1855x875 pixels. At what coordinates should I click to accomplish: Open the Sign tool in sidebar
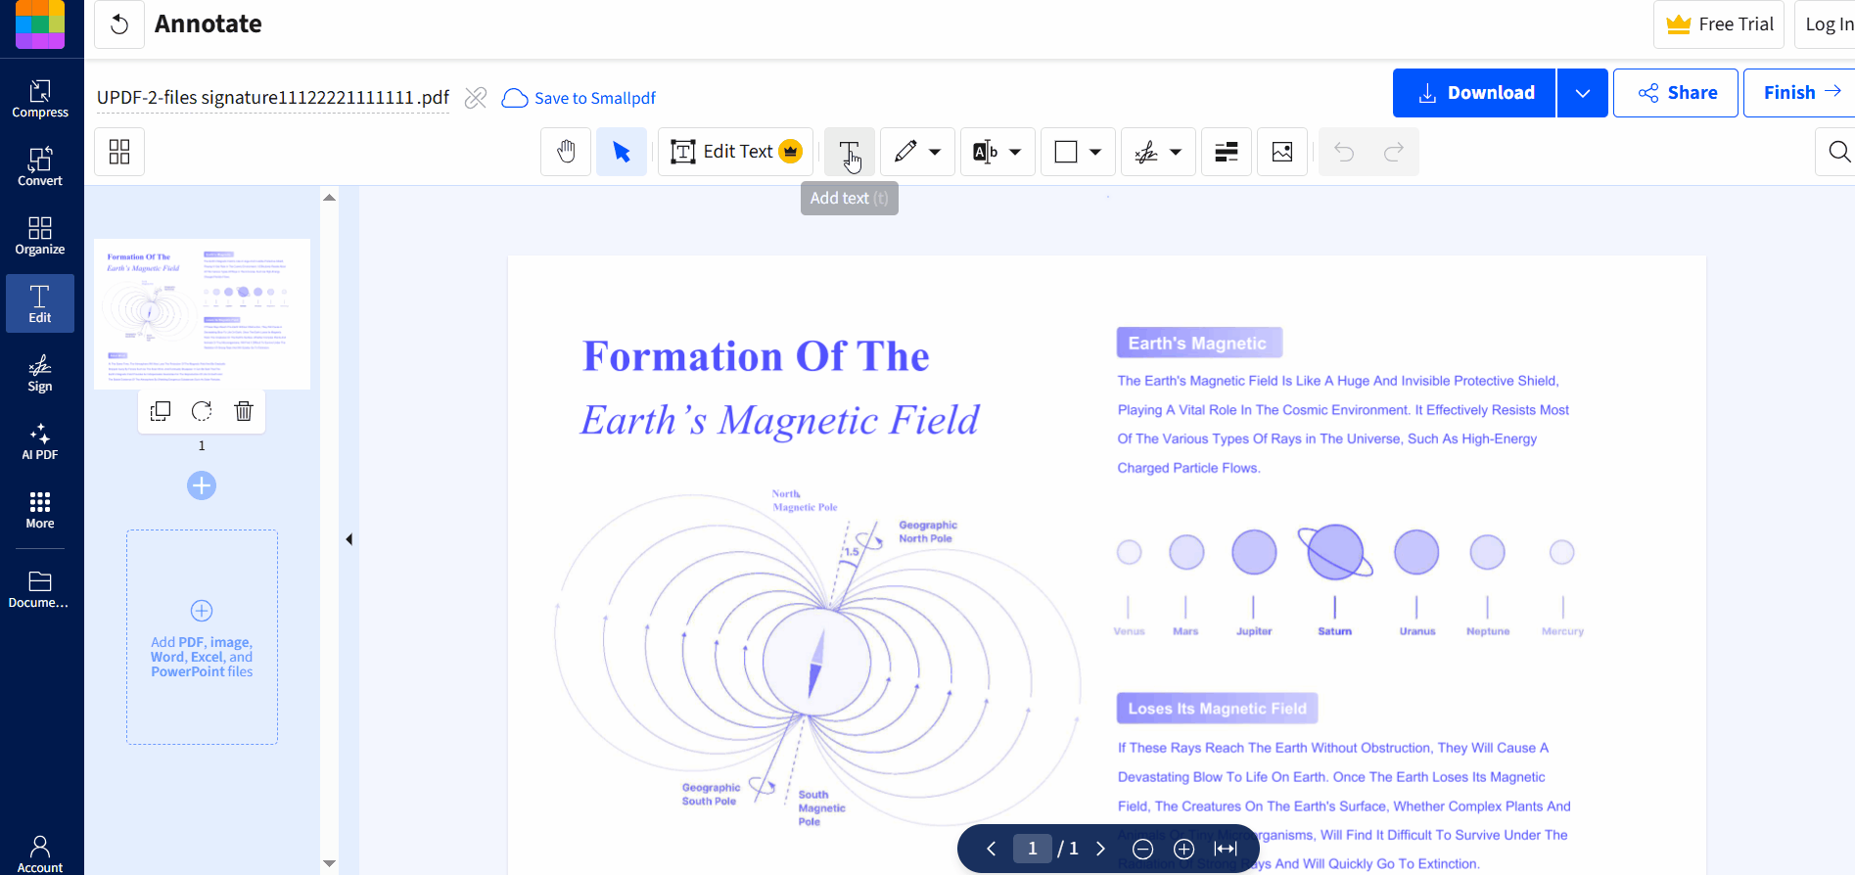point(40,373)
